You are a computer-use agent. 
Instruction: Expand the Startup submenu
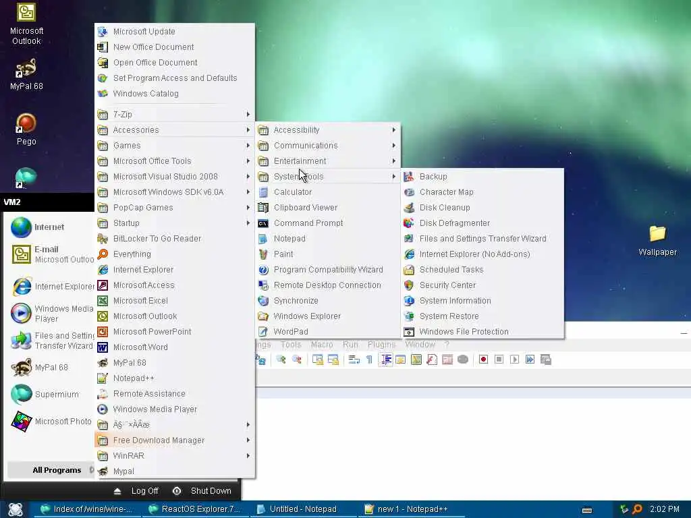175,223
